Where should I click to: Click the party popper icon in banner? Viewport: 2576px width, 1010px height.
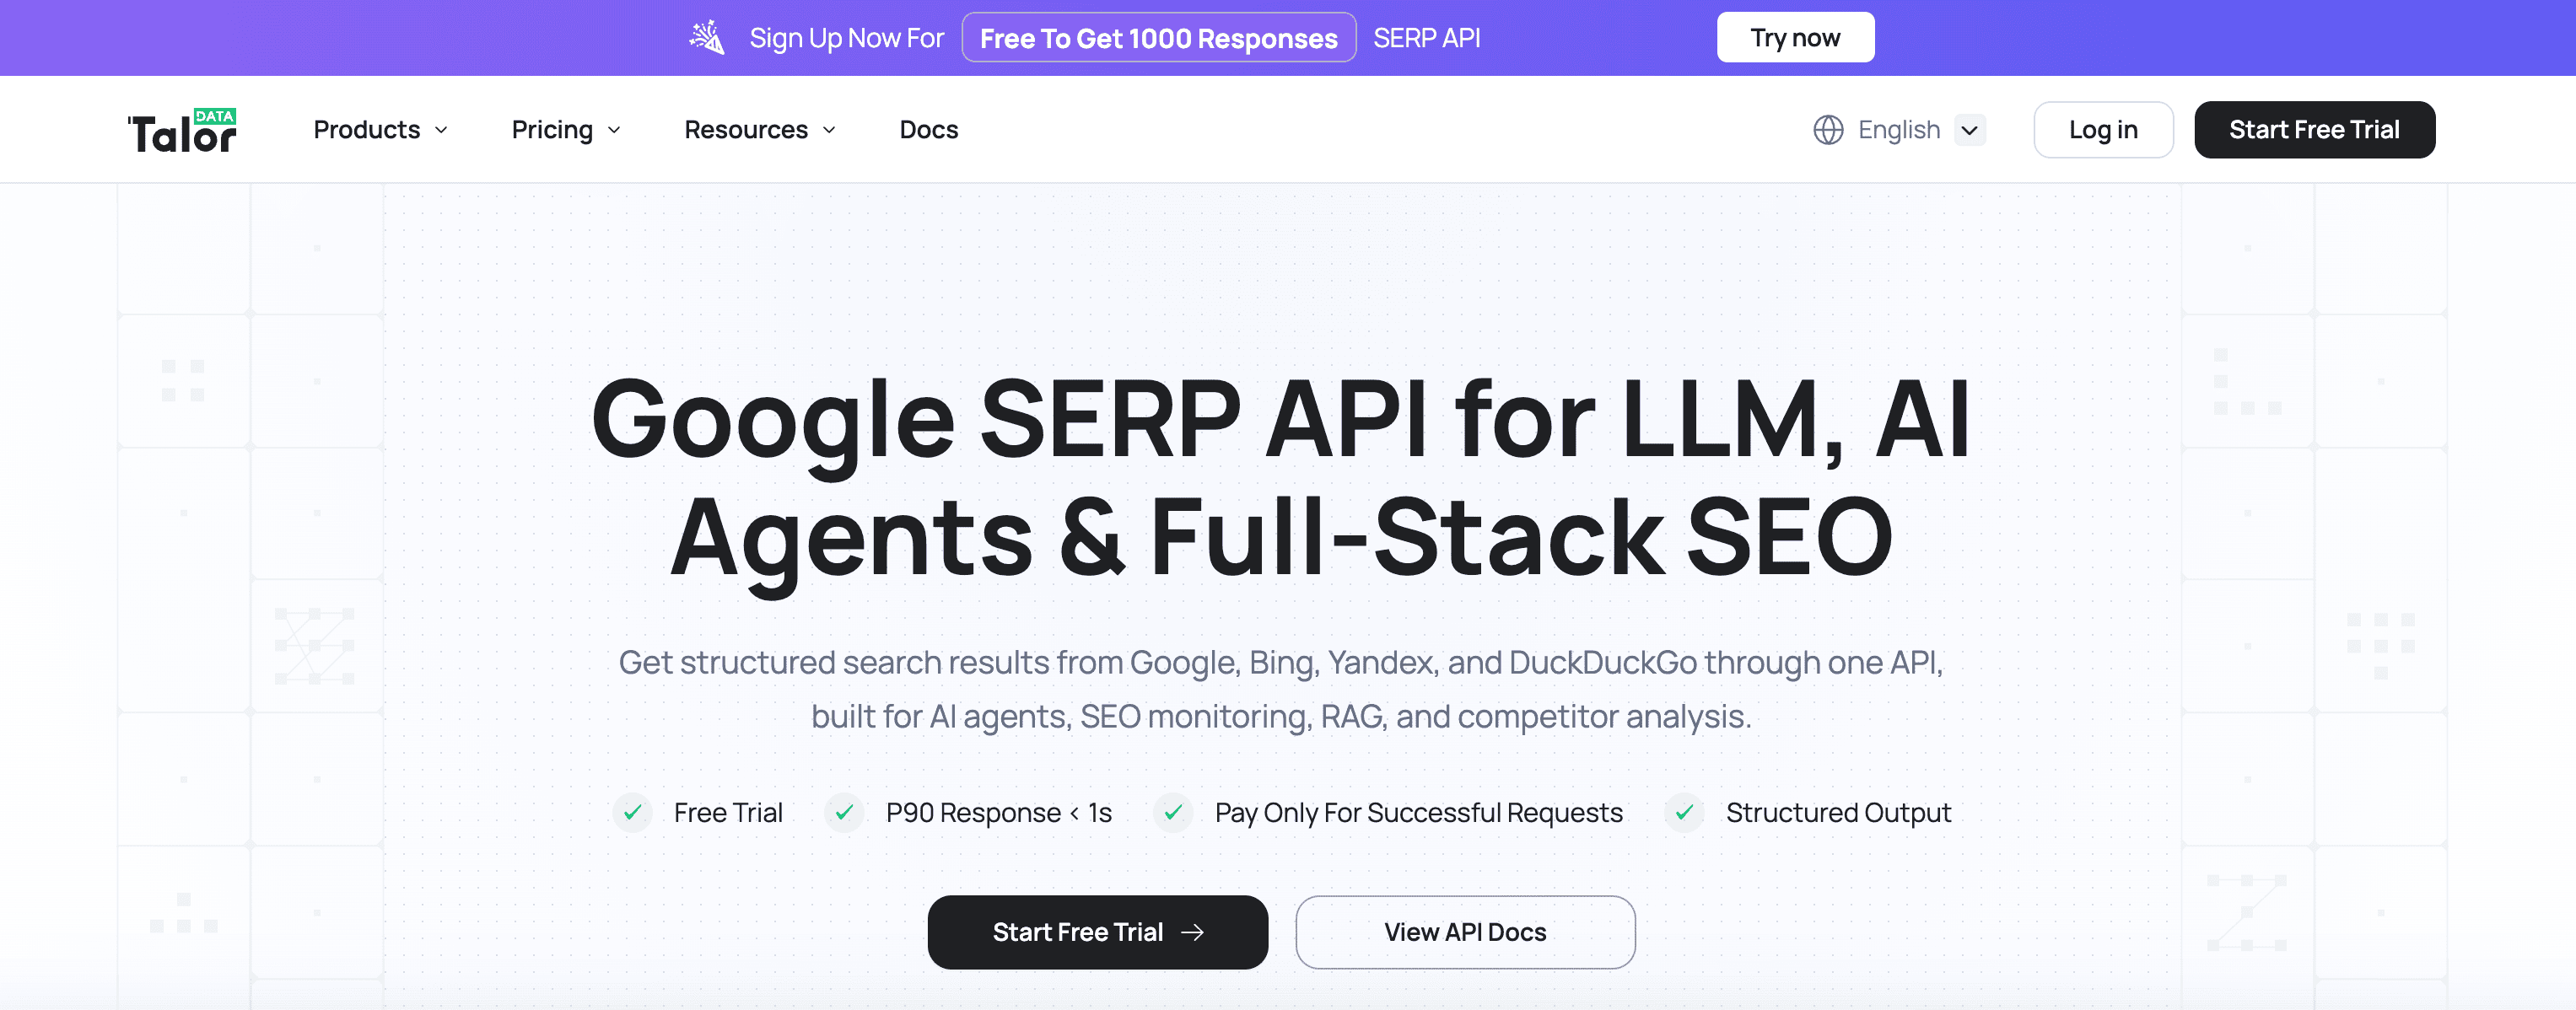pos(707,38)
